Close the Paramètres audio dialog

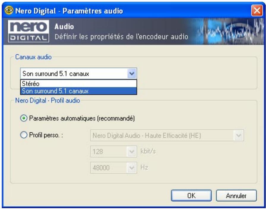coord(257,11)
